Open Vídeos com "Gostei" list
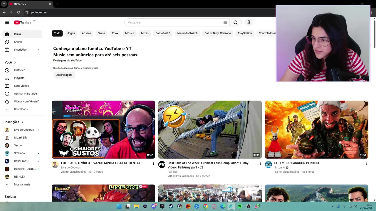 [22, 101]
